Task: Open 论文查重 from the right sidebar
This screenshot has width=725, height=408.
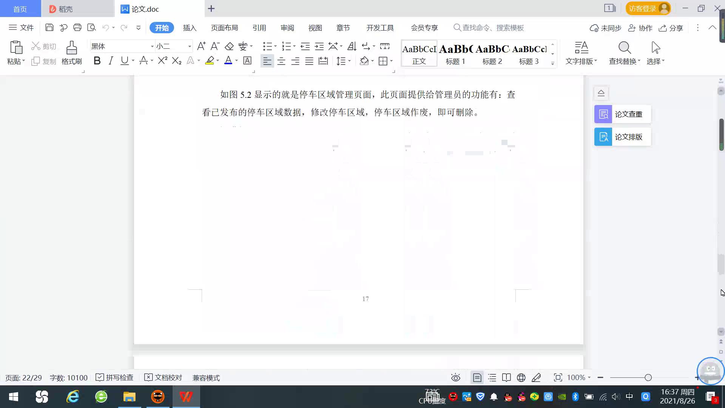Action: pos(622,114)
